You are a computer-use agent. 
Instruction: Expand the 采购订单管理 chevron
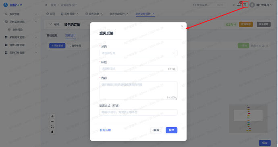pyautogui.click(x=36, y=53)
